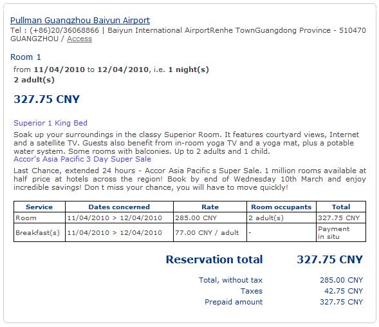Select the Room 1 heading
Viewport: 379px width, 327px height.
[x=26, y=57]
